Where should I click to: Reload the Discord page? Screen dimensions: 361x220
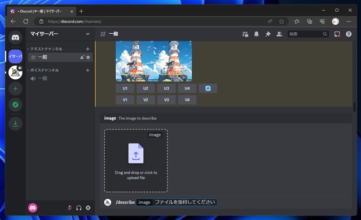pyautogui.click(x=26, y=21)
